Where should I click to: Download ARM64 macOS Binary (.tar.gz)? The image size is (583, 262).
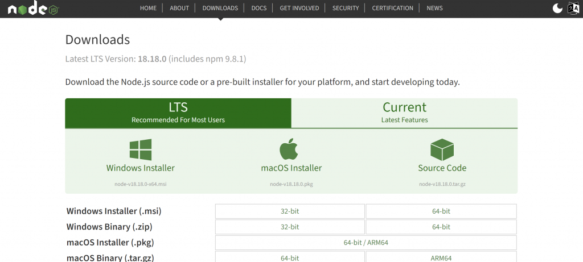[x=441, y=257]
